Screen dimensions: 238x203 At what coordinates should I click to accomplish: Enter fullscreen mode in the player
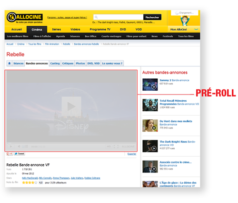116,146
